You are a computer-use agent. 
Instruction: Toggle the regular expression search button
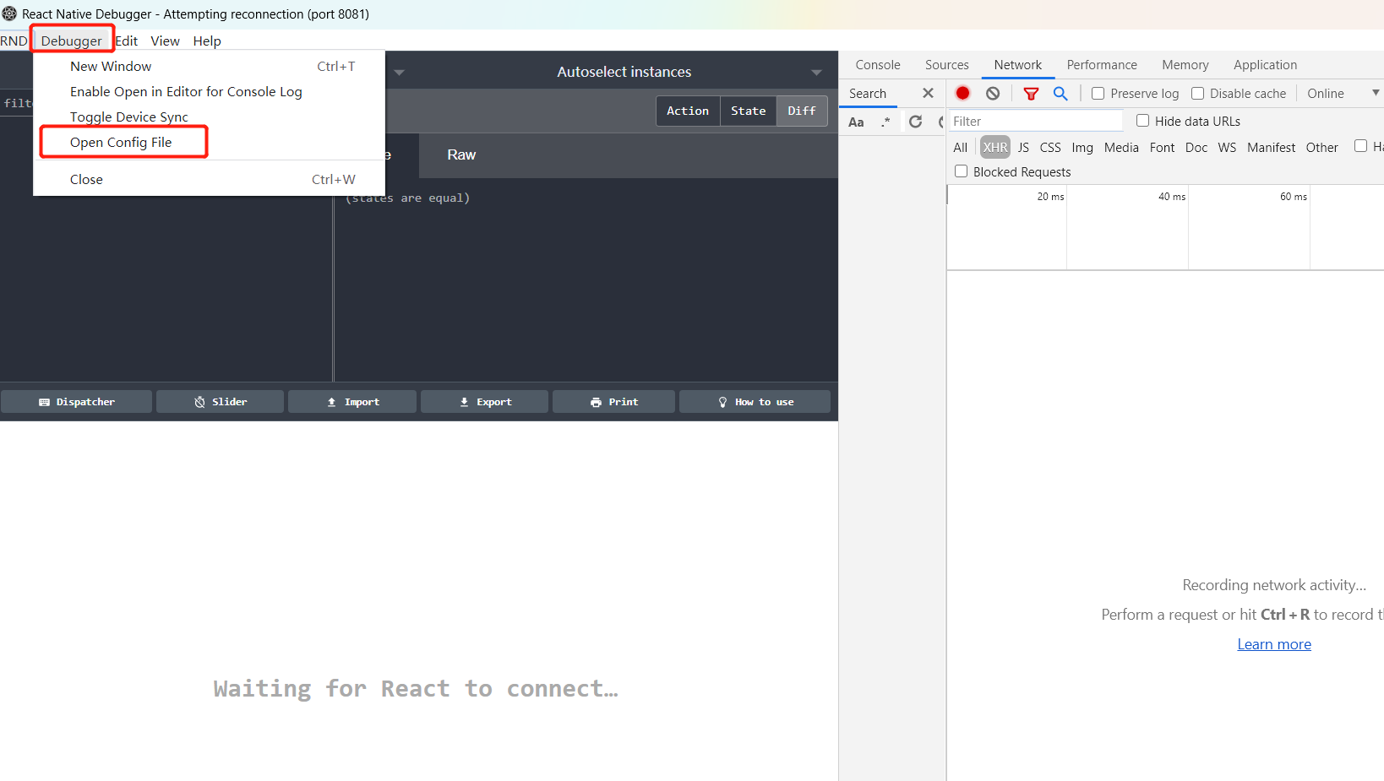tap(885, 122)
